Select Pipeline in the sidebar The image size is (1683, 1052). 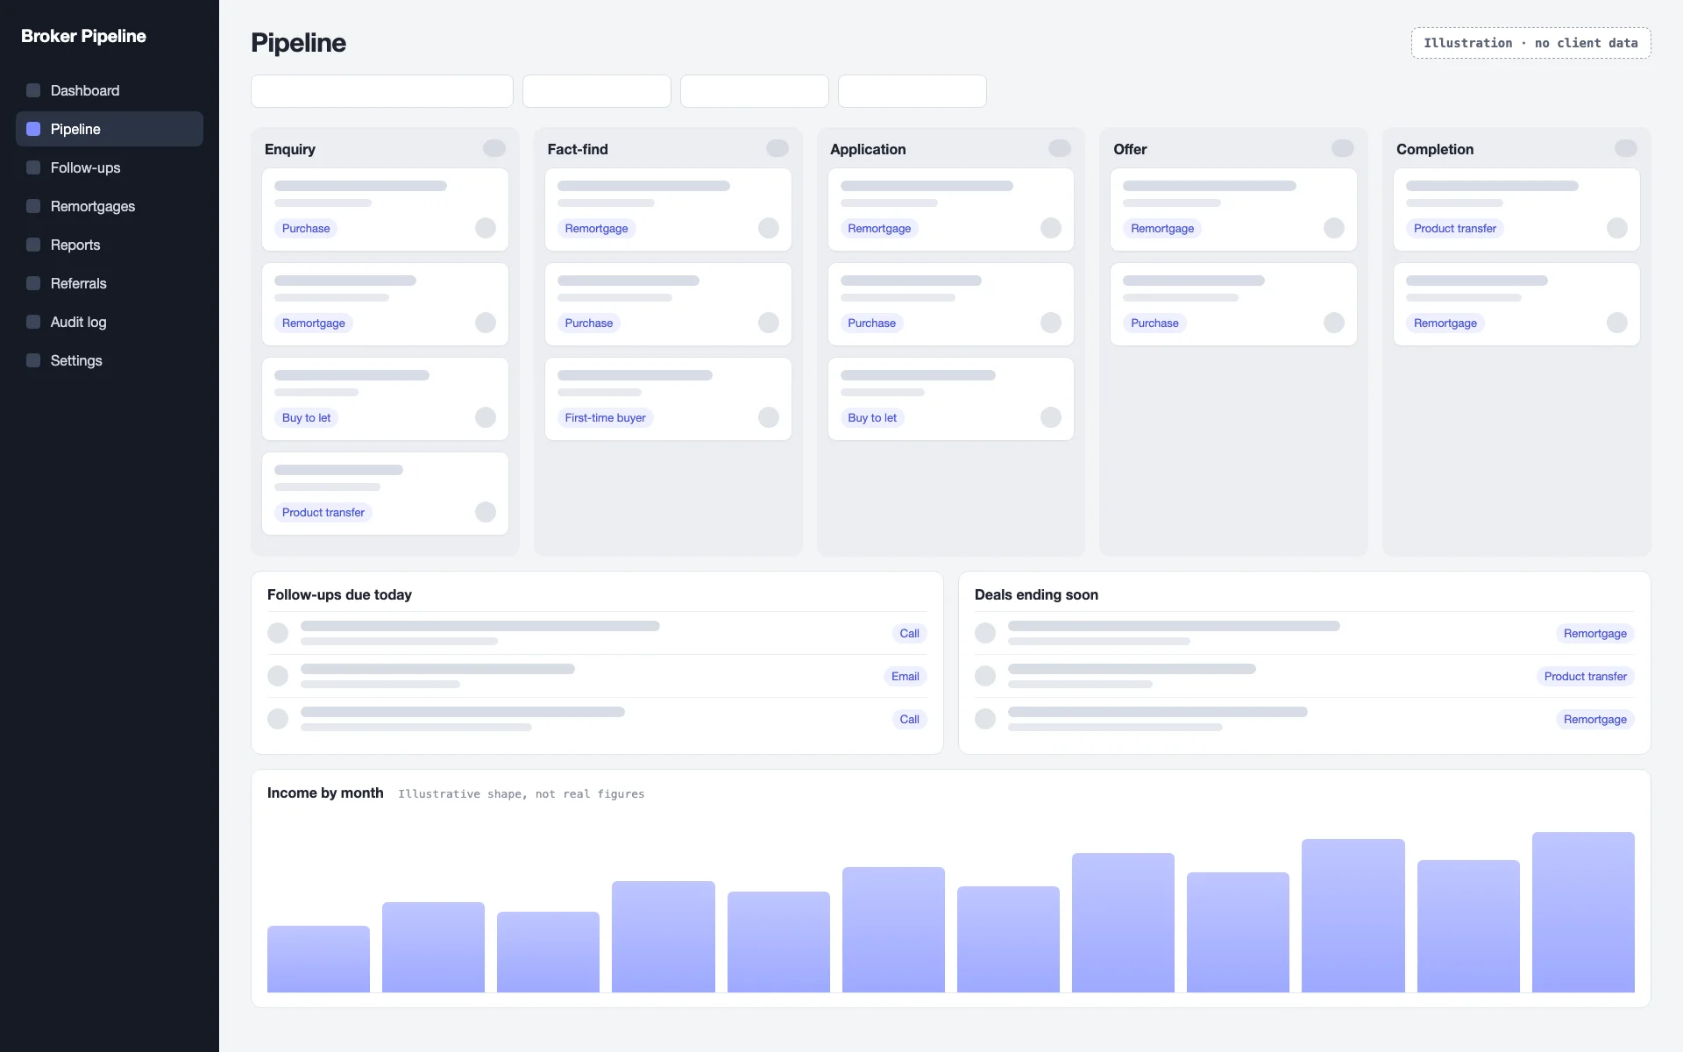point(110,129)
